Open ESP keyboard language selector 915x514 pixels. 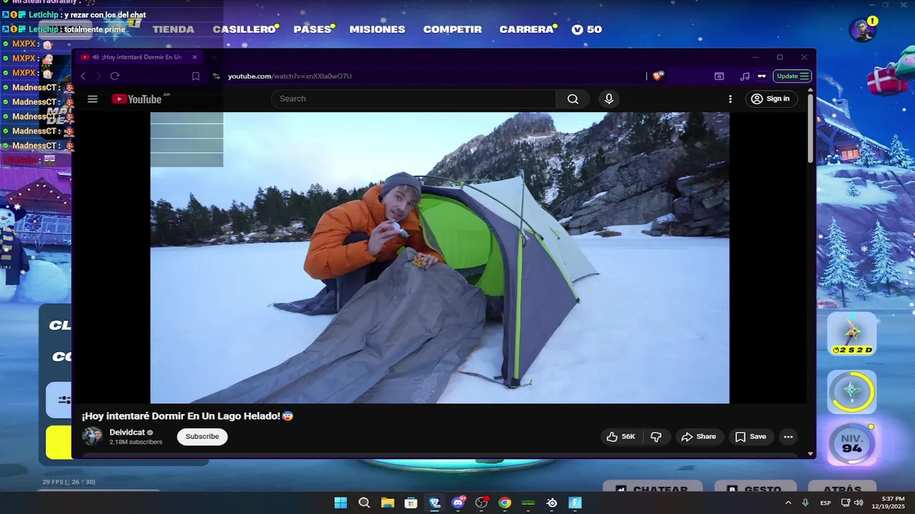826,503
